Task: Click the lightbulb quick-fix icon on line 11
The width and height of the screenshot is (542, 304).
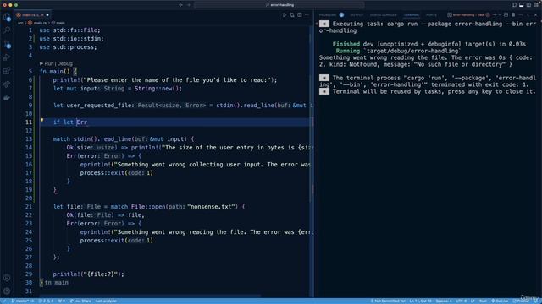Action: (41, 120)
